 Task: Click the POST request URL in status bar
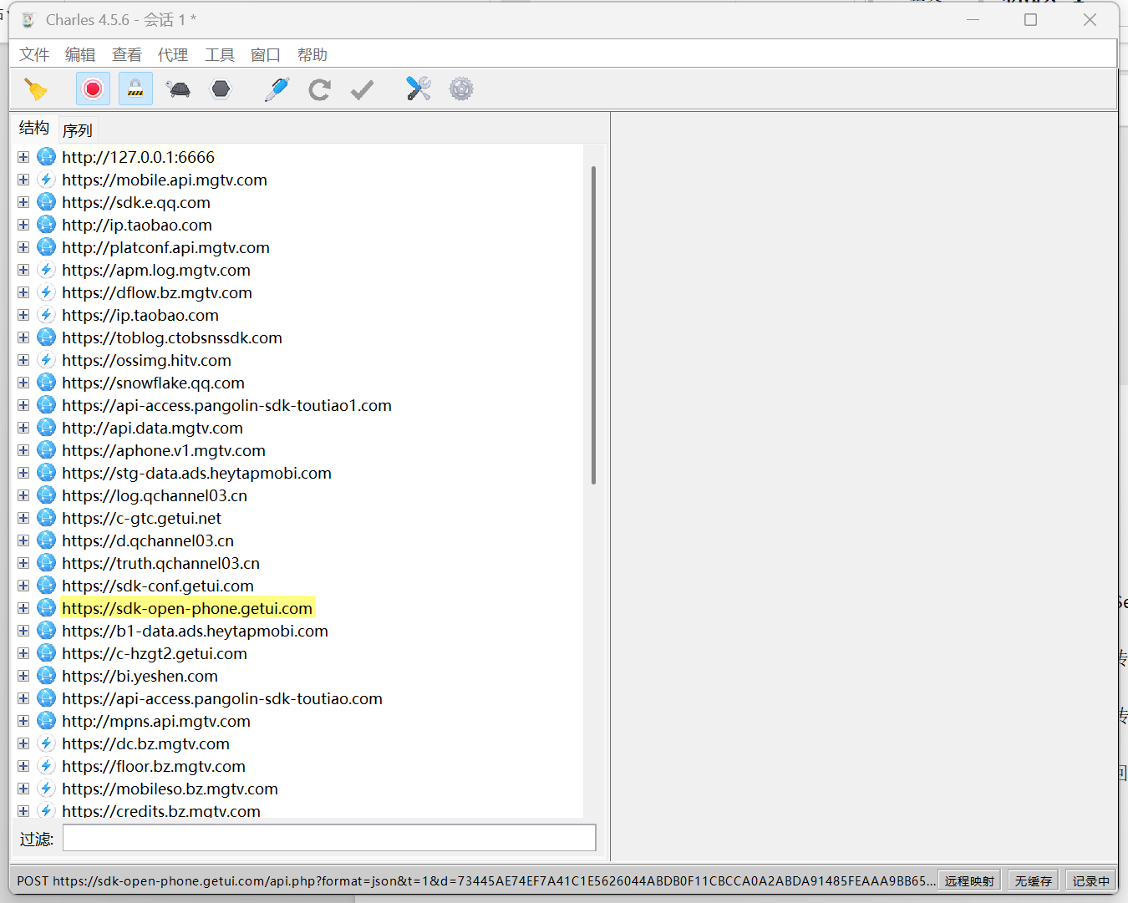click(x=475, y=880)
